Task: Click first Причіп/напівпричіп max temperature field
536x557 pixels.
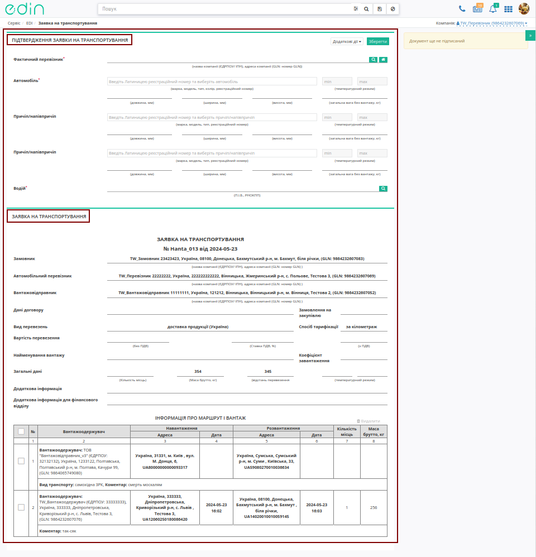Action: [372, 118]
